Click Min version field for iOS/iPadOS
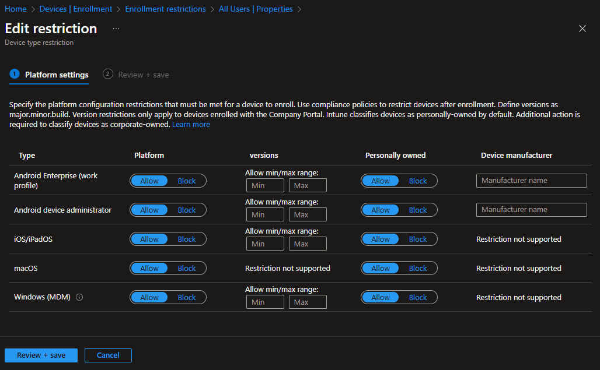600x370 pixels. click(x=265, y=244)
